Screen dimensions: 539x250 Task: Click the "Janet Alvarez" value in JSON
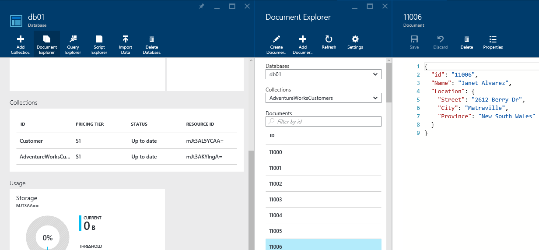click(x=483, y=83)
